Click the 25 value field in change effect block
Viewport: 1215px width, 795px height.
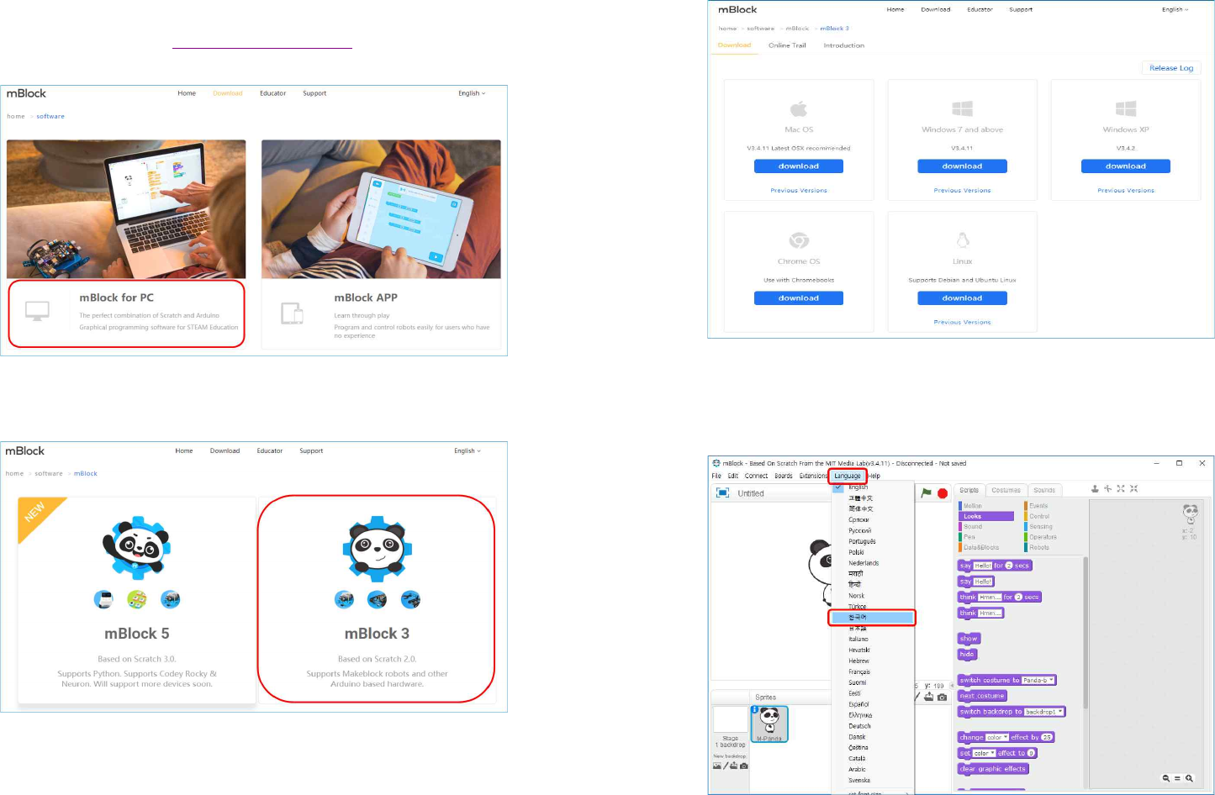coord(1047,737)
